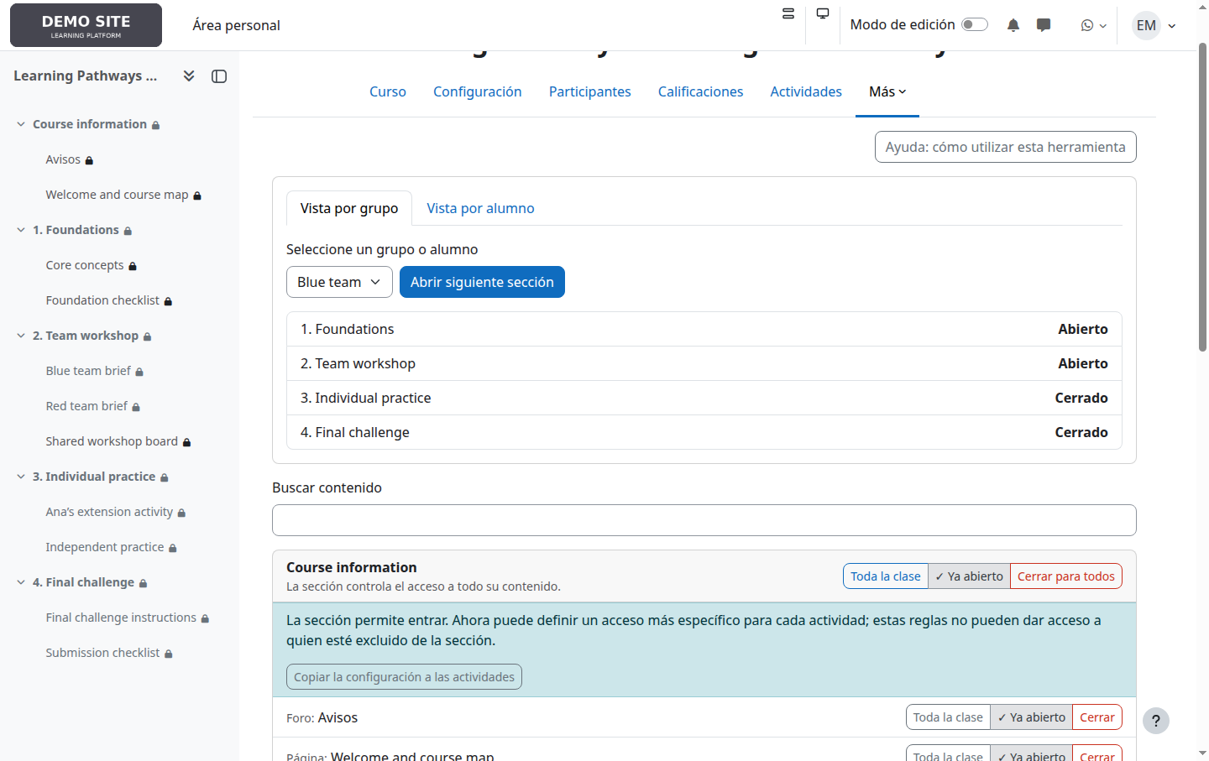Screen dimensions: 1209x761
Task: Collapse 2. Team workshop section chevron
Action: tap(21, 336)
